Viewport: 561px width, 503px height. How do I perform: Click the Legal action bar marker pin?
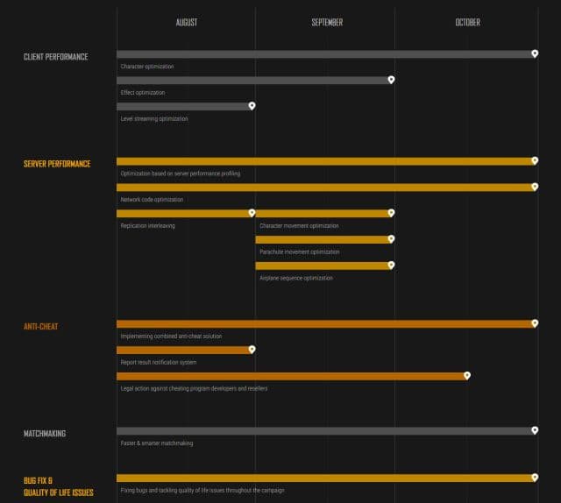pos(467,376)
